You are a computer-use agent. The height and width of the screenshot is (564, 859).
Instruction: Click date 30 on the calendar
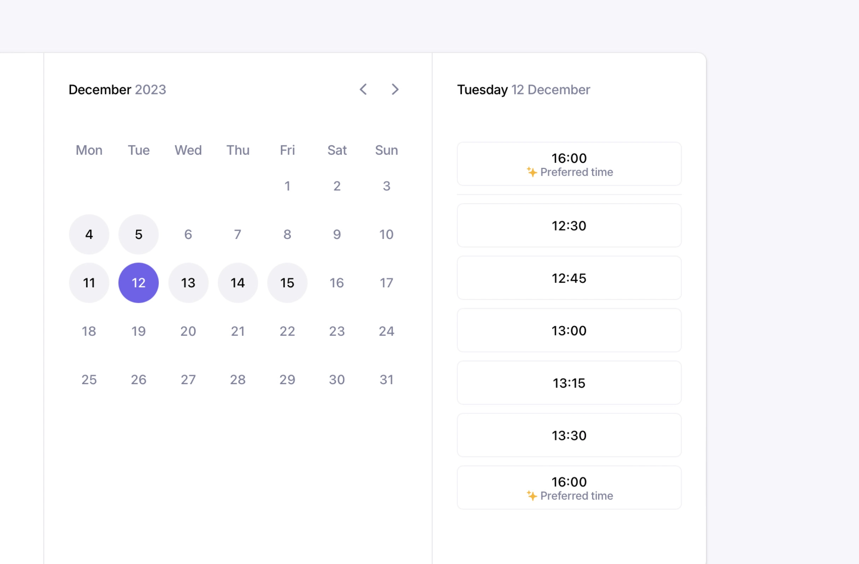(337, 380)
